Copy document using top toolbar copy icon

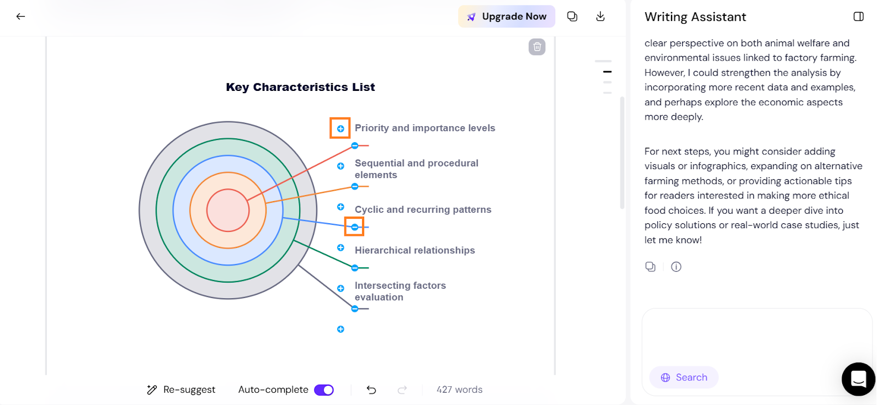point(572,17)
